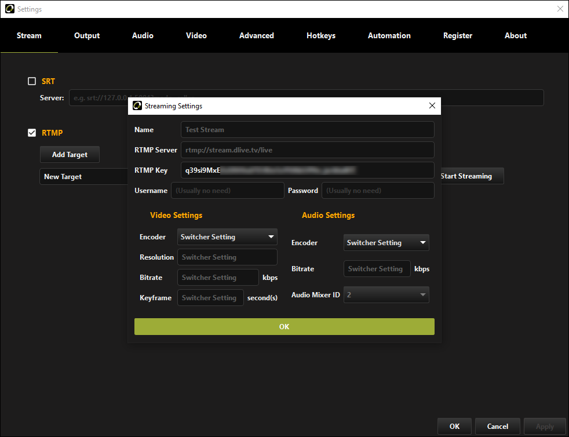This screenshot has width=569, height=437.
Task: Open the Hotkeys tab
Action: coord(321,35)
